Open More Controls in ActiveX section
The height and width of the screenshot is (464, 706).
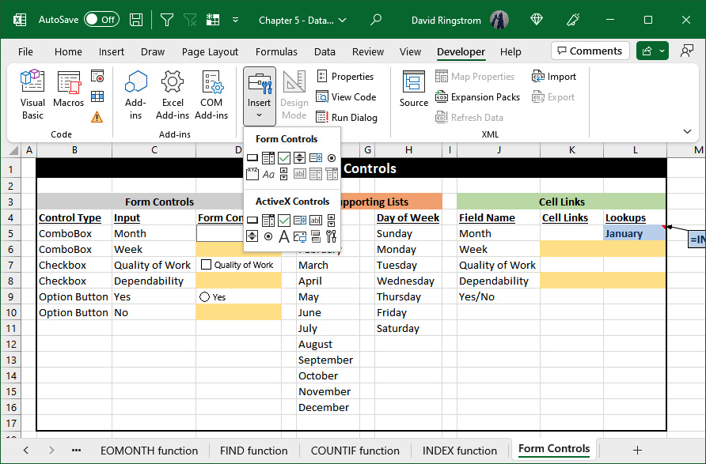331,236
